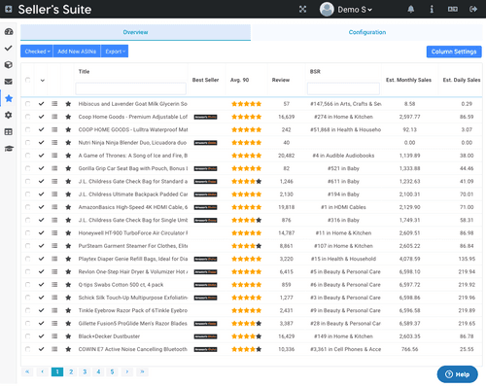Click the info icon in header
This screenshot has height=388, width=486.
432,9
